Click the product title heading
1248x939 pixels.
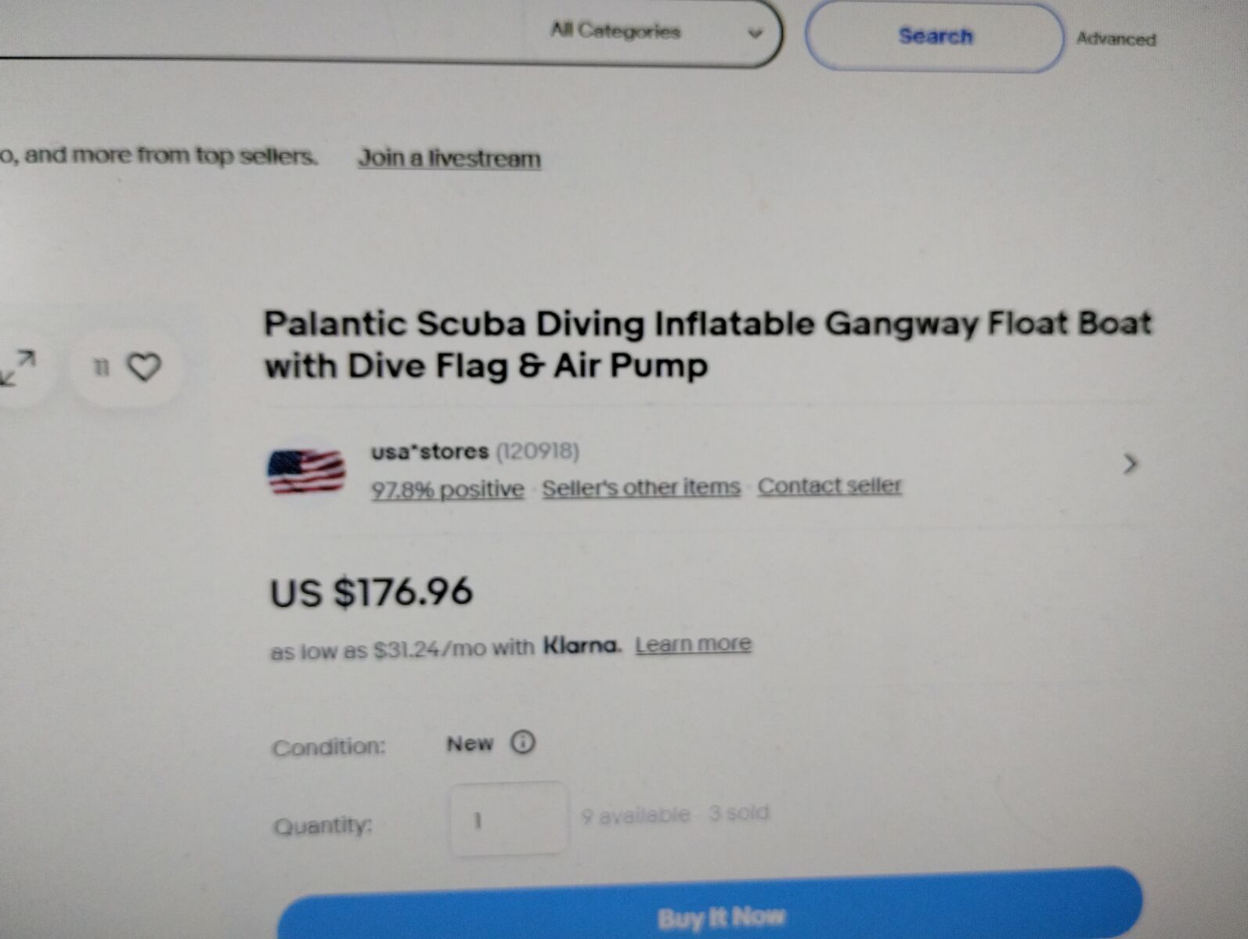click(x=708, y=344)
